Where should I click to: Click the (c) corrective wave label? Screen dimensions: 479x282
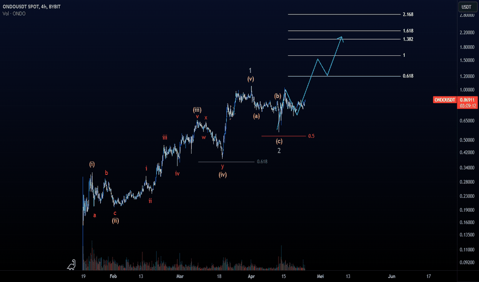(x=279, y=141)
